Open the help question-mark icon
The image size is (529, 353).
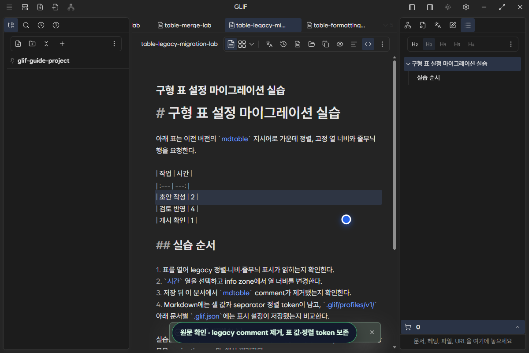pos(56,25)
